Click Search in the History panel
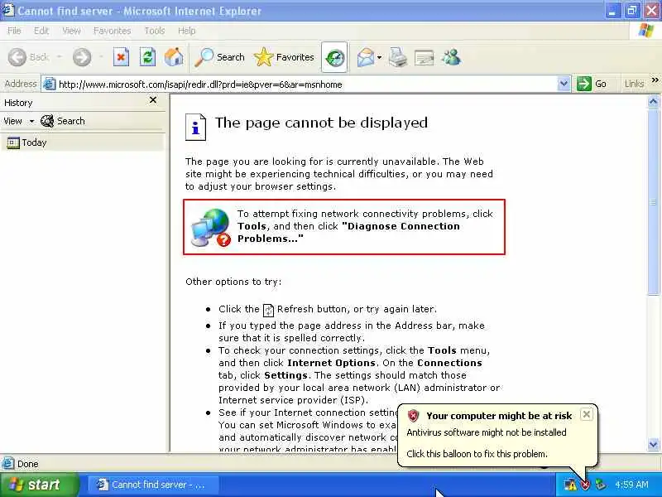 [x=63, y=121]
